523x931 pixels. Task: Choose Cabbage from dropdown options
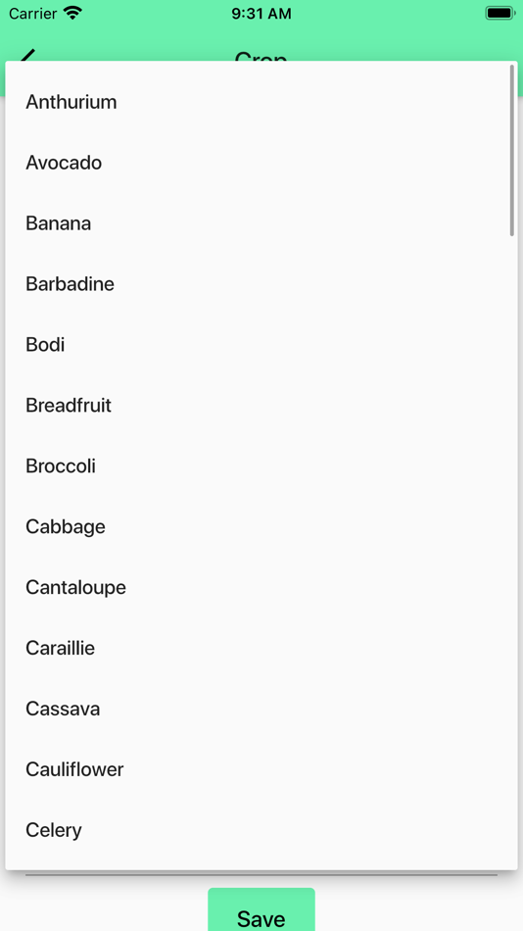pyautogui.click(x=261, y=526)
